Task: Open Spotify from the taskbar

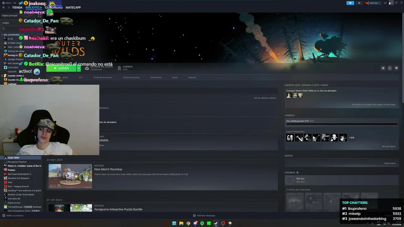Action: coord(202,223)
